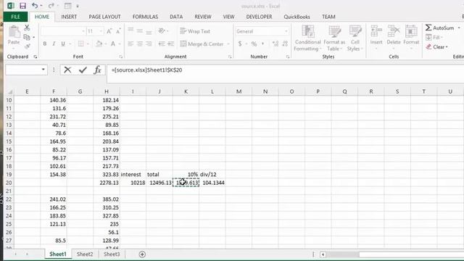Open the FILE tab
This screenshot has width=464, height=261.
pos(15,17)
